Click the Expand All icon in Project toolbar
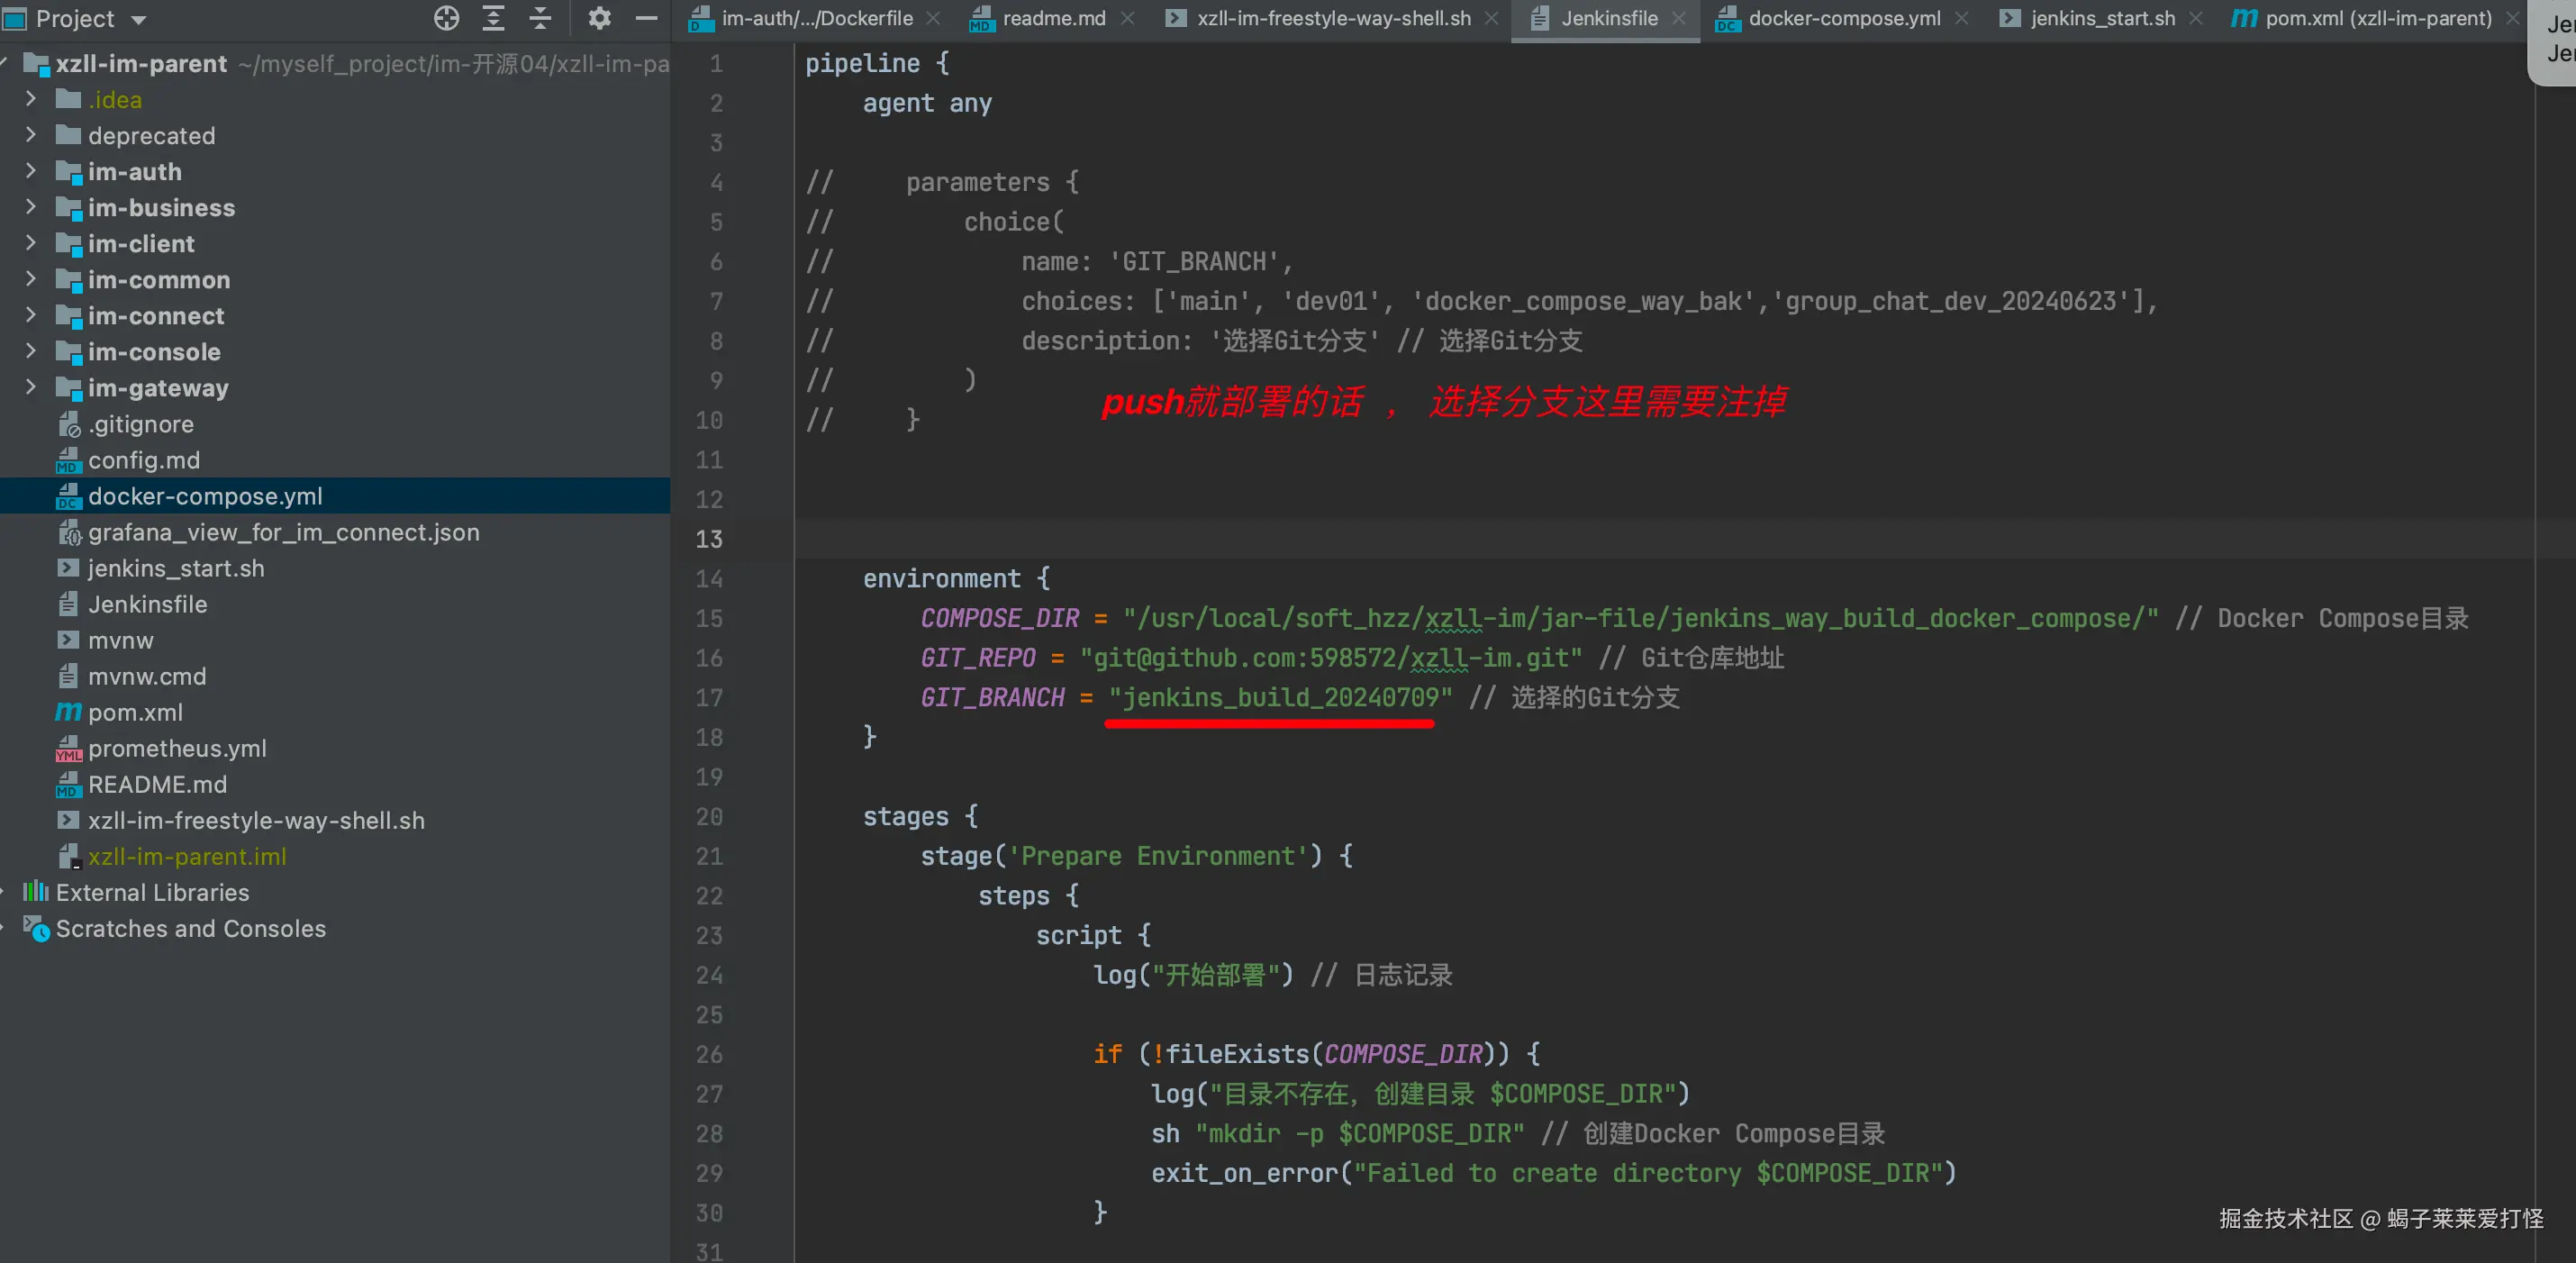The image size is (2576, 1263). [x=493, y=18]
